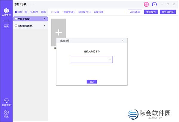Check the 未分组设备(0) checkbox
The height and width of the screenshot is (122, 179).
point(16,26)
